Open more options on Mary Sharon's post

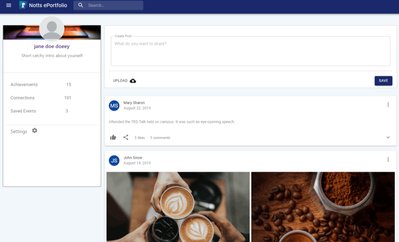click(388, 105)
